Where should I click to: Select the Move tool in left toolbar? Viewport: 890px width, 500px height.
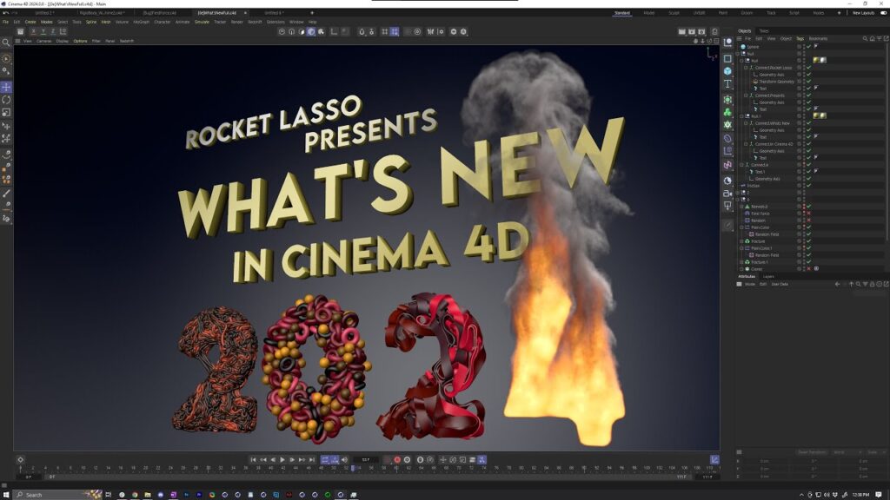[x=6, y=87]
